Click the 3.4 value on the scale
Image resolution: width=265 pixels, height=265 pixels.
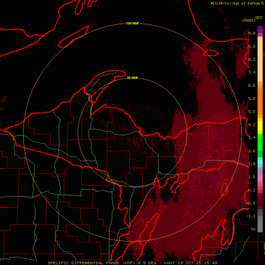(252, 138)
